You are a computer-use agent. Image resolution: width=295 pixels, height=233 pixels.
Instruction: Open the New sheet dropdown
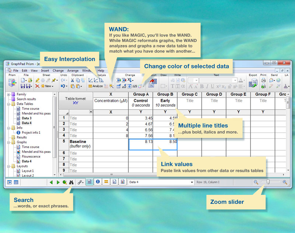52,86
